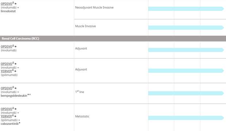The width and height of the screenshot is (226, 131).
Task: Select the Muscle Invasive phase progress bar
Action: point(186,28)
